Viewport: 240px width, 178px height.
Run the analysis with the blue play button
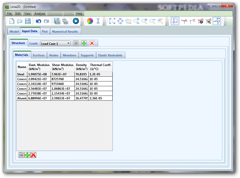pyautogui.click(x=76, y=21)
